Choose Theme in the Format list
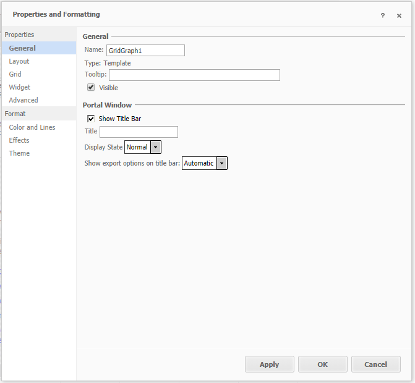This screenshot has width=415, height=383. pos(19,153)
